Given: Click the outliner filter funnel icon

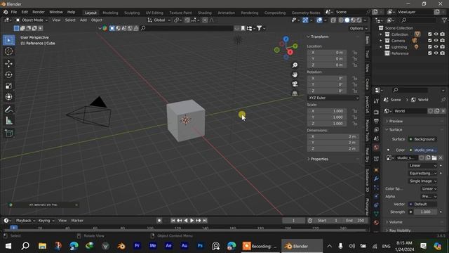Looking at the screenshot, I should click(x=444, y=20).
